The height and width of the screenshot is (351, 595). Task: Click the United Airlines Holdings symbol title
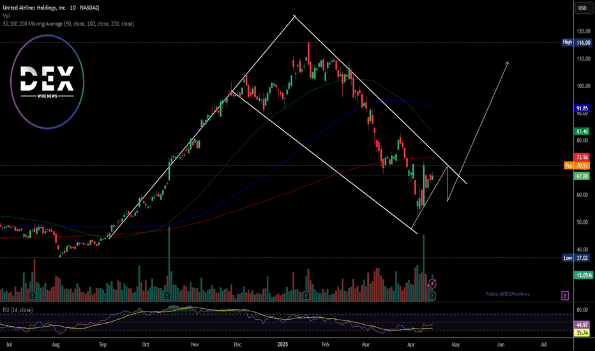[51, 8]
